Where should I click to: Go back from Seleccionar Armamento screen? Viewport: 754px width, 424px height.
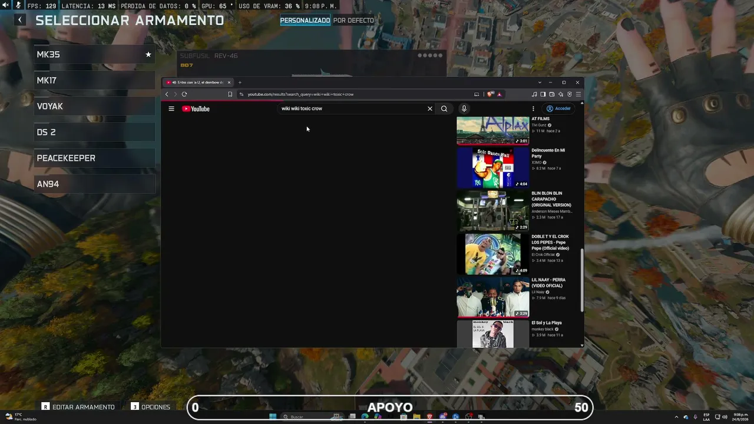20,20
